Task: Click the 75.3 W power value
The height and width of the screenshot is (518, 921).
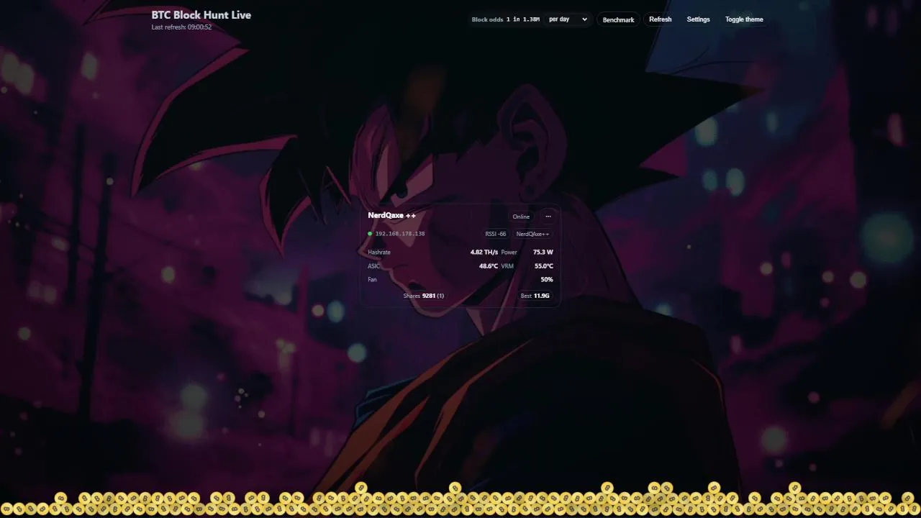Action: click(543, 253)
